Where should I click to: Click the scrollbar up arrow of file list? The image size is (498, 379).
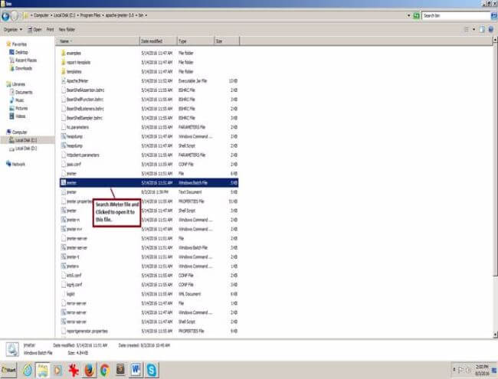click(495, 41)
